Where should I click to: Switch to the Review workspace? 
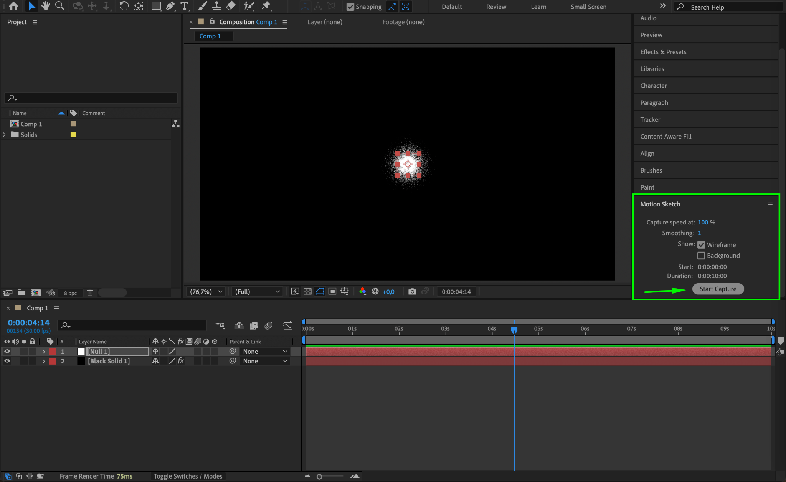click(x=496, y=7)
